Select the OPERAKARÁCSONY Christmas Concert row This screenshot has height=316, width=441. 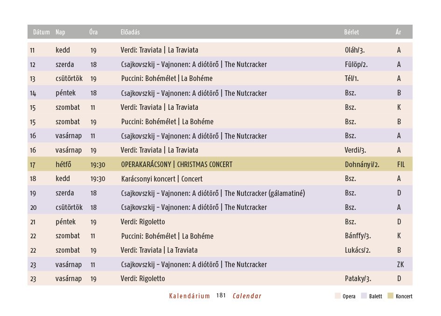(x=220, y=164)
